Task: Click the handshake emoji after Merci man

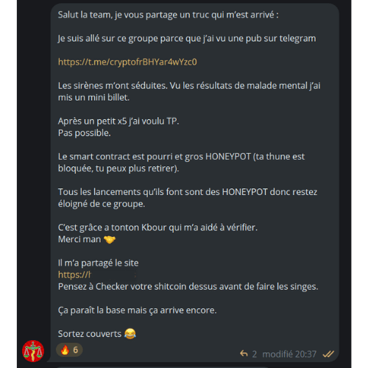Action: pos(110,239)
